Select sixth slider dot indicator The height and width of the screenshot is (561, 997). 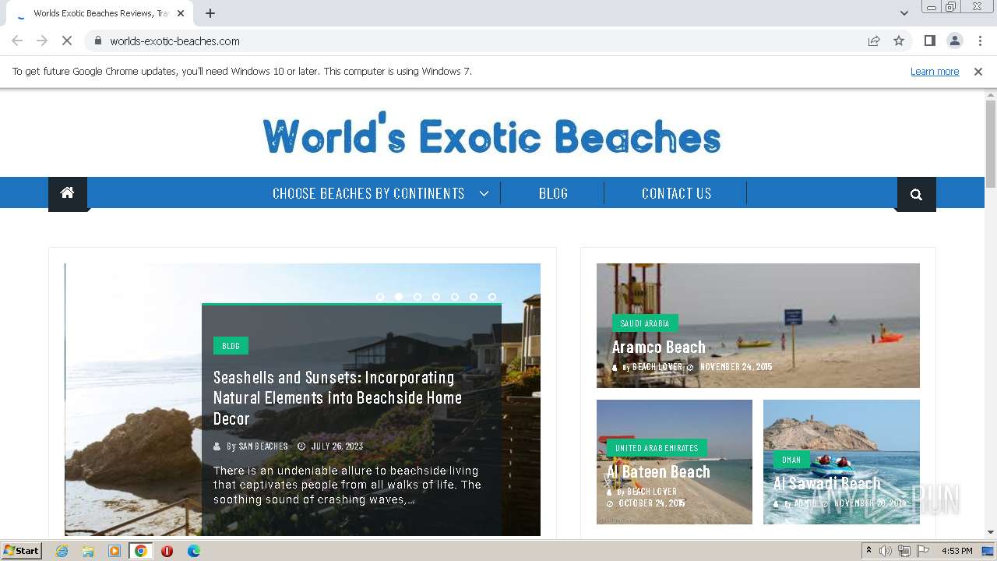474,297
